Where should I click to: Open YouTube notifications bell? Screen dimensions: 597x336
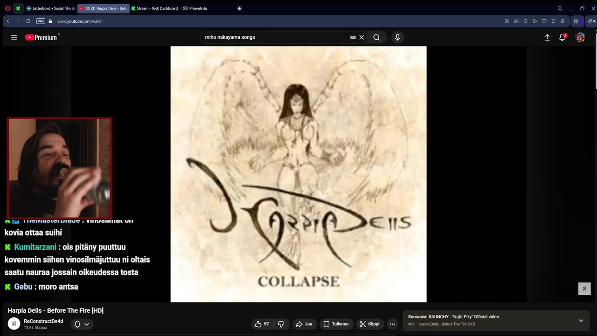(x=562, y=37)
